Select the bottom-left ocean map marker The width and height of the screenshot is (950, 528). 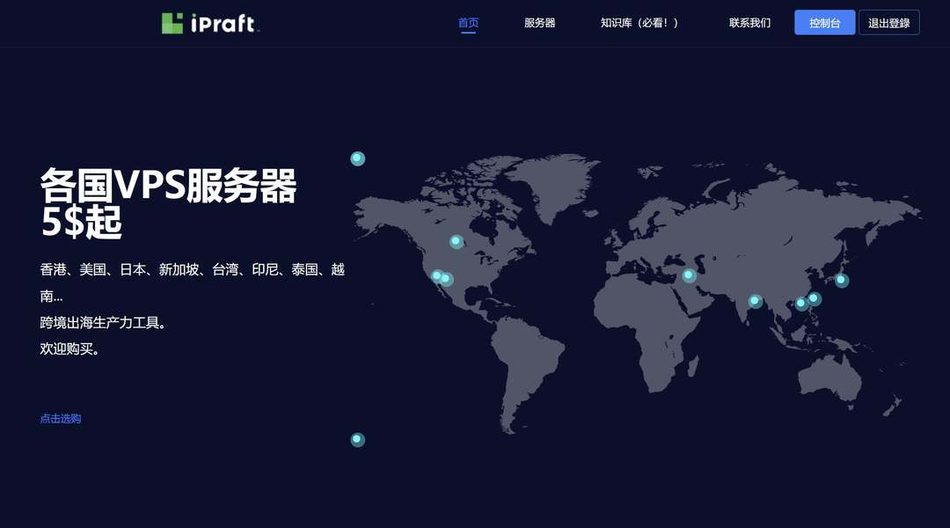click(357, 438)
